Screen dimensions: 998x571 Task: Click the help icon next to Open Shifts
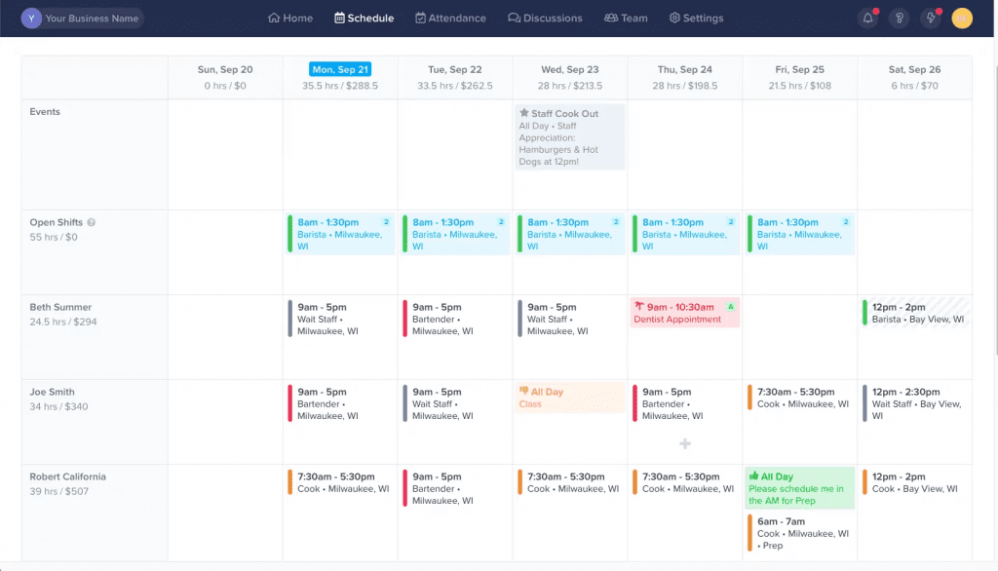(91, 222)
